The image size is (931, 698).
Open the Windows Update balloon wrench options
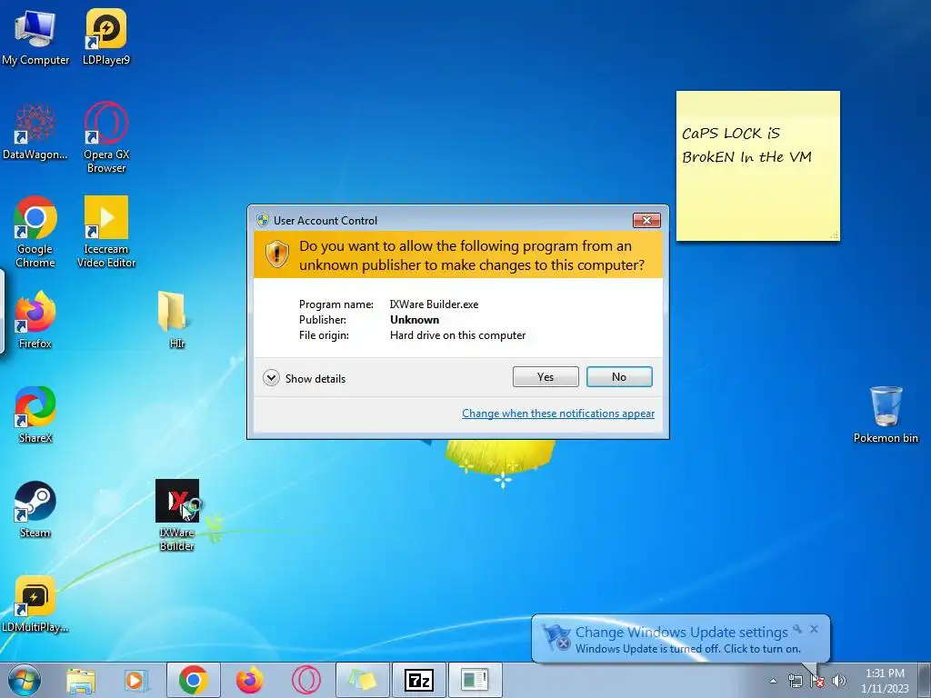pos(797,629)
